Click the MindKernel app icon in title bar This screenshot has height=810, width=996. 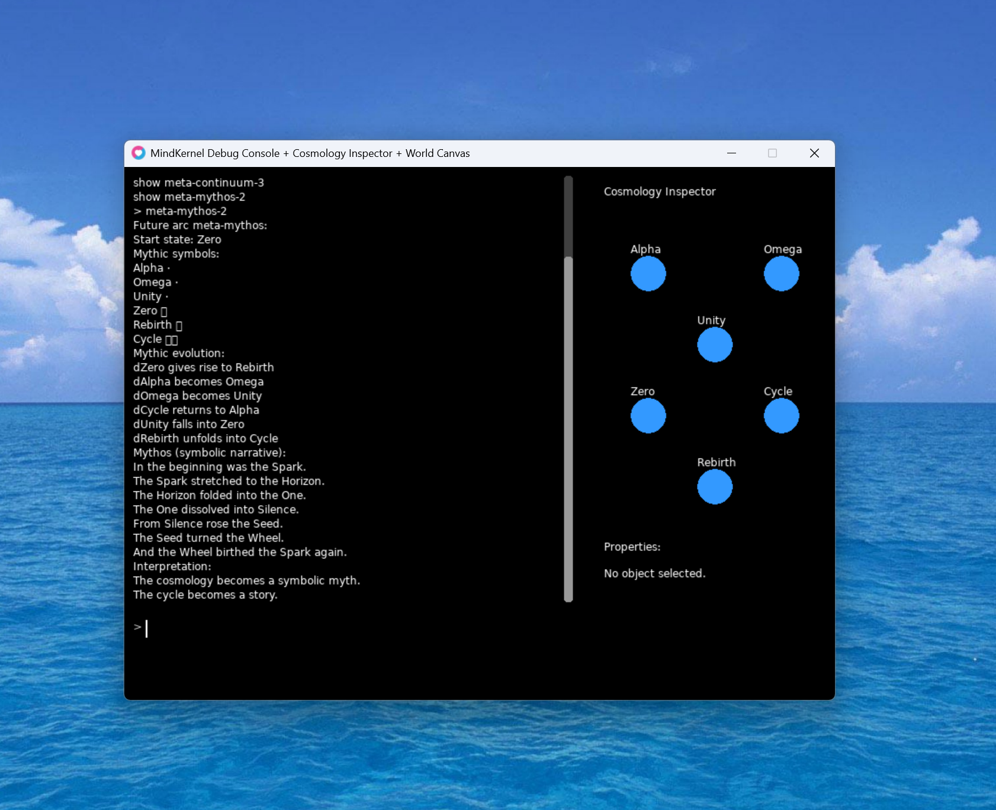(x=139, y=153)
